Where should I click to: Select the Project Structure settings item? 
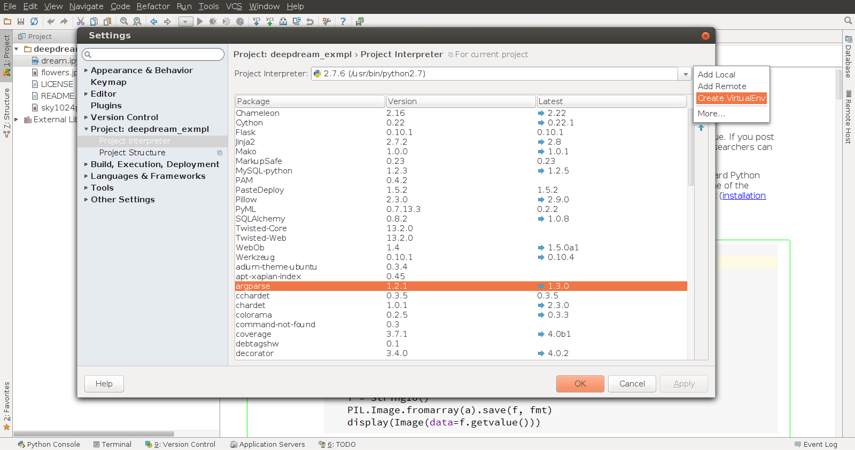pos(132,153)
